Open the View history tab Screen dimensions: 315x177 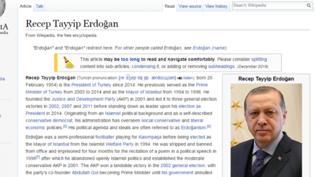(x=216, y=6)
